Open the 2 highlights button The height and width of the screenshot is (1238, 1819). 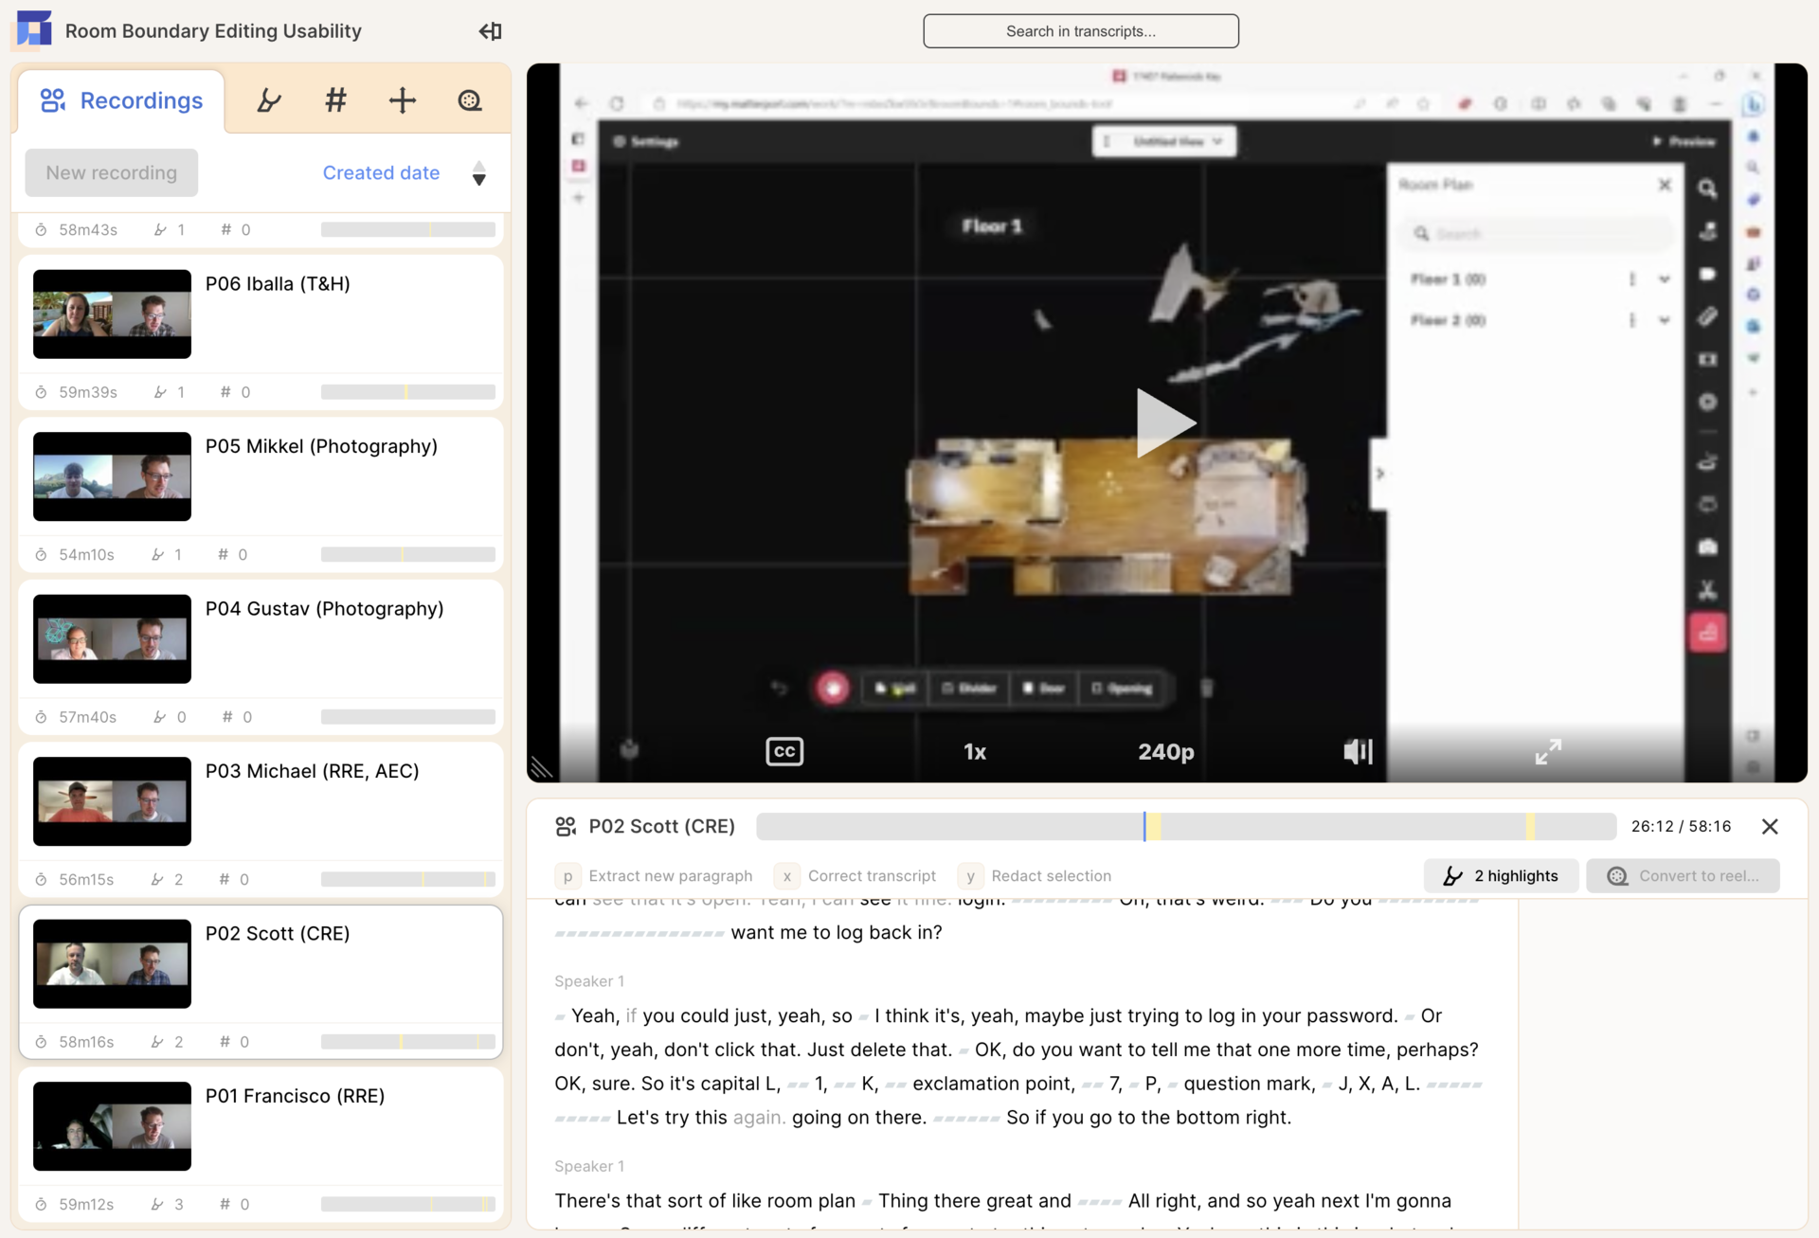pyautogui.click(x=1501, y=876)
